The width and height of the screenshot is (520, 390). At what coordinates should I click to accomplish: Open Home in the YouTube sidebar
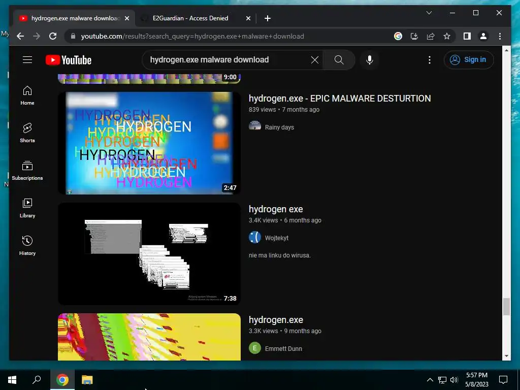pos(27,95)
